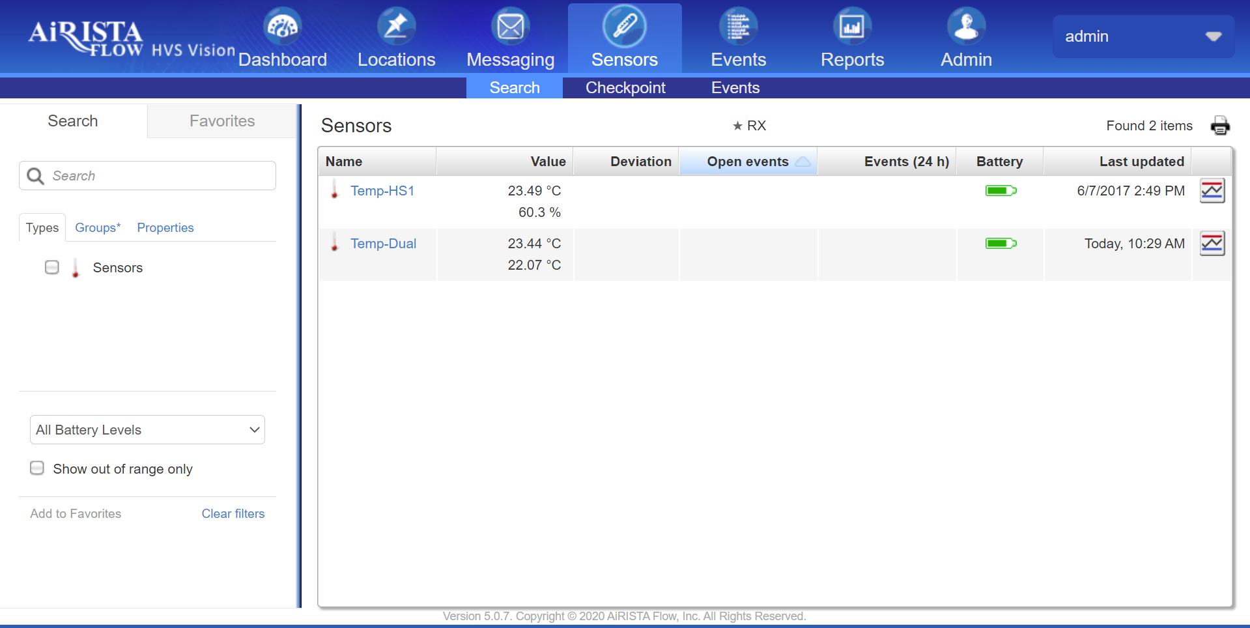The height and width of the screenshot is (628, 1250).
Task: Open the Groups filter tab
Action: [x=98, y=227]
